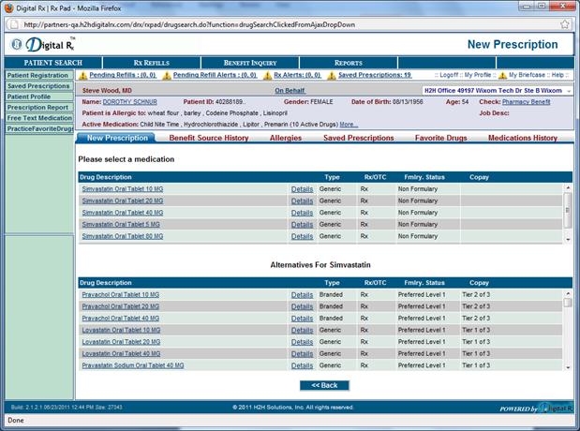Viewport: 580px width, 431px height.
Task: Open the Medications History tab
Action: [x=522, y=138]
